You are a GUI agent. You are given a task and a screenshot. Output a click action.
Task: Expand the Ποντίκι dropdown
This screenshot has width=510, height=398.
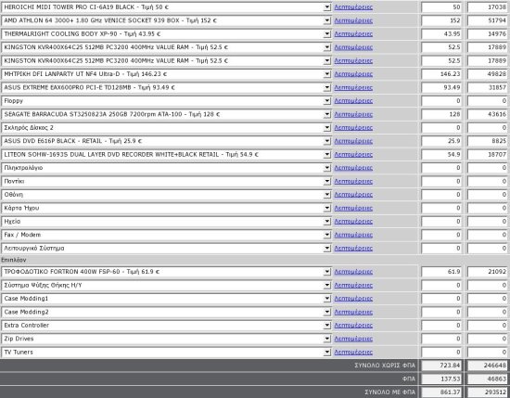[x=166, y=181]
